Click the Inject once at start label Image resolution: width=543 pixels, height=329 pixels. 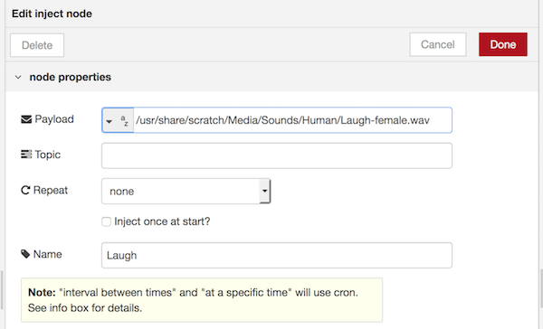click(x=162, y=221)
